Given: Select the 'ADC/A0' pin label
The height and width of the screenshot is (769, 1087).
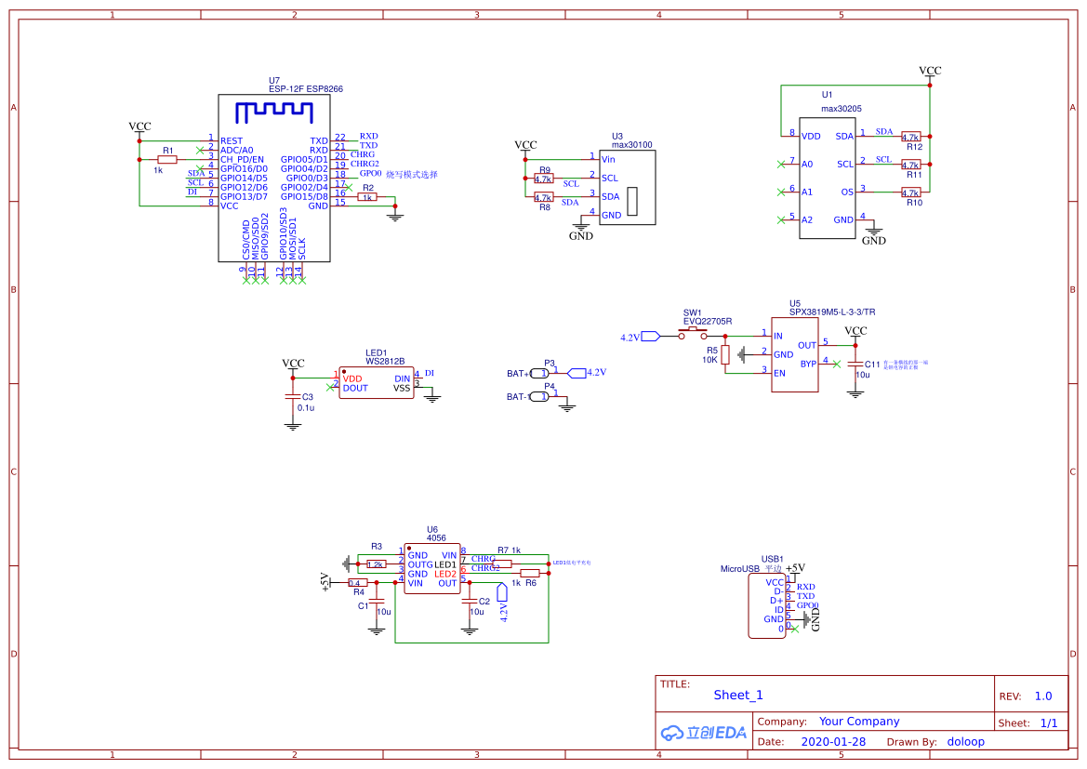Looking at the screenshot, I should (237, 151).
